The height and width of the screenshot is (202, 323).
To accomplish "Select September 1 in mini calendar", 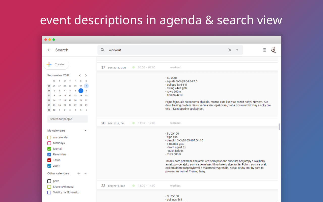I will tap(86, 86).
